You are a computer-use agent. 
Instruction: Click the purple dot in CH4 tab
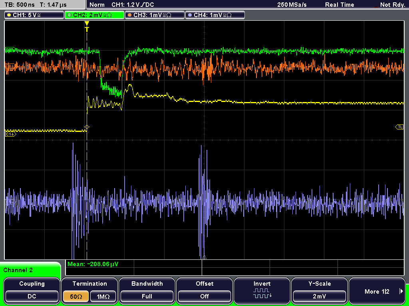pyautogui.click(x=190, y=15)
